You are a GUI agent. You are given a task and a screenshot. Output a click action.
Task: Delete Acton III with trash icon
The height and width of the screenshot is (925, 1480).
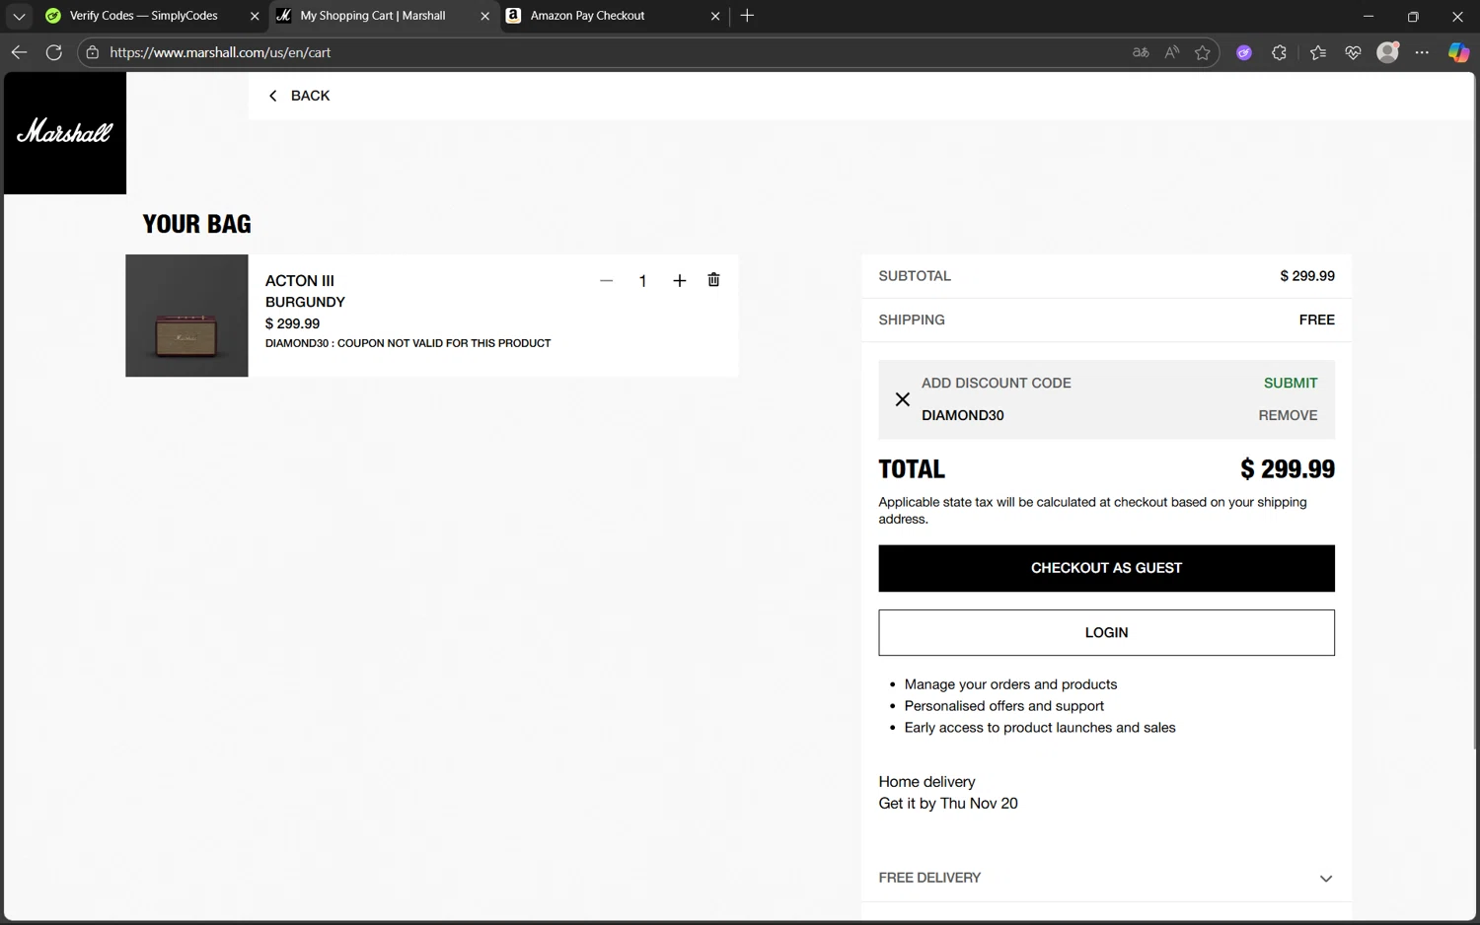pos(713,280)
